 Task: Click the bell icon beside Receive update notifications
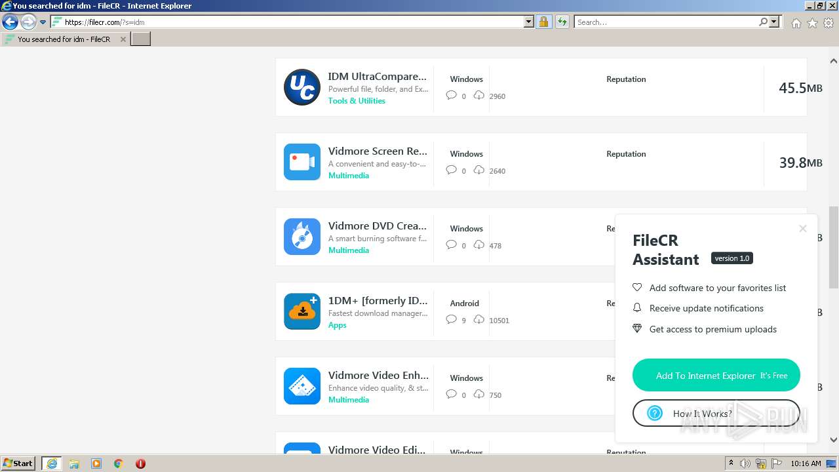637,308
